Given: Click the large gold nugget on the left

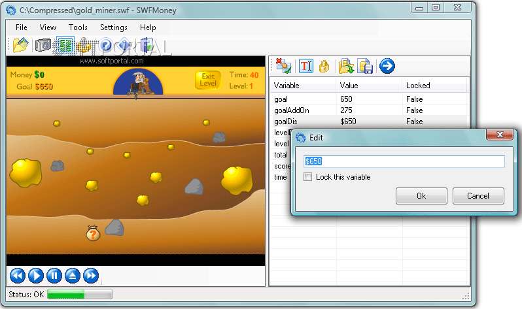Looking at the screenshot, I should (26, 172).
